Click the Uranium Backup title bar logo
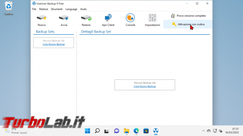 coord(34,3)
